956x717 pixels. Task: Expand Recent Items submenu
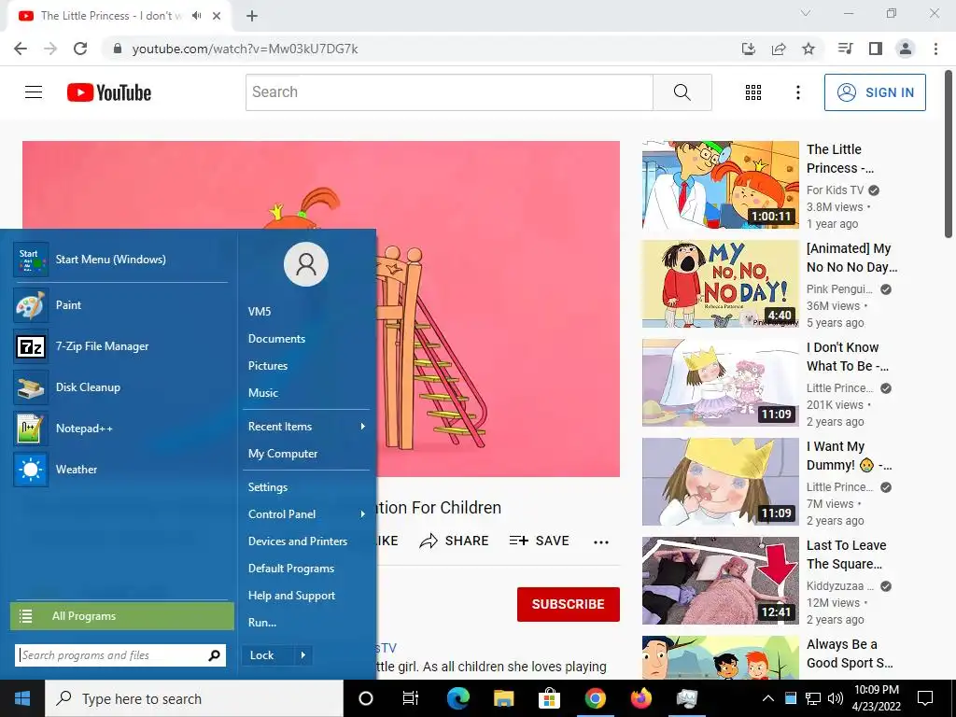coord(306,426)
